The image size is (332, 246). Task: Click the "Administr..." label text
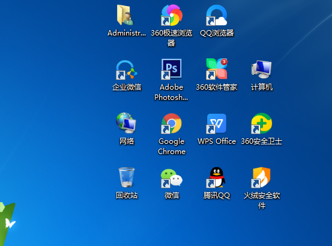127,33
